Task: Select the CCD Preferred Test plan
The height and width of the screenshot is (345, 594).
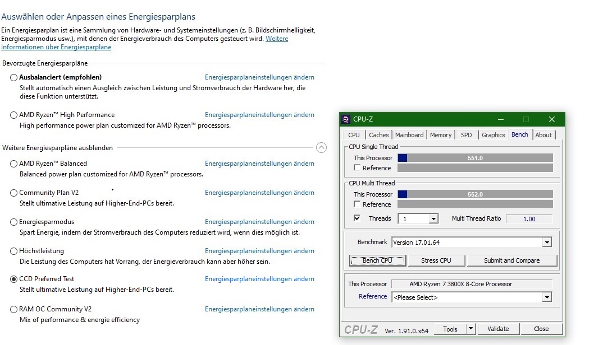Action: click(x=13, y=279)
